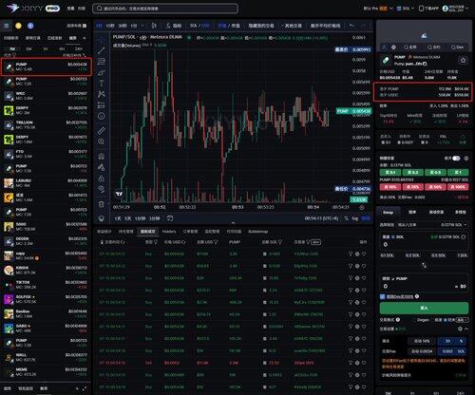The width and height of the screenshot is (475, 395).
Task: Expand the chart interval dropdown arrow
Action: click(142, 26)
